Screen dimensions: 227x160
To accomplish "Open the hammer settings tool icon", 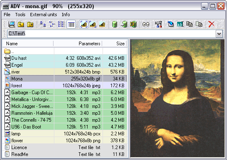I will (x=158, y=24).
